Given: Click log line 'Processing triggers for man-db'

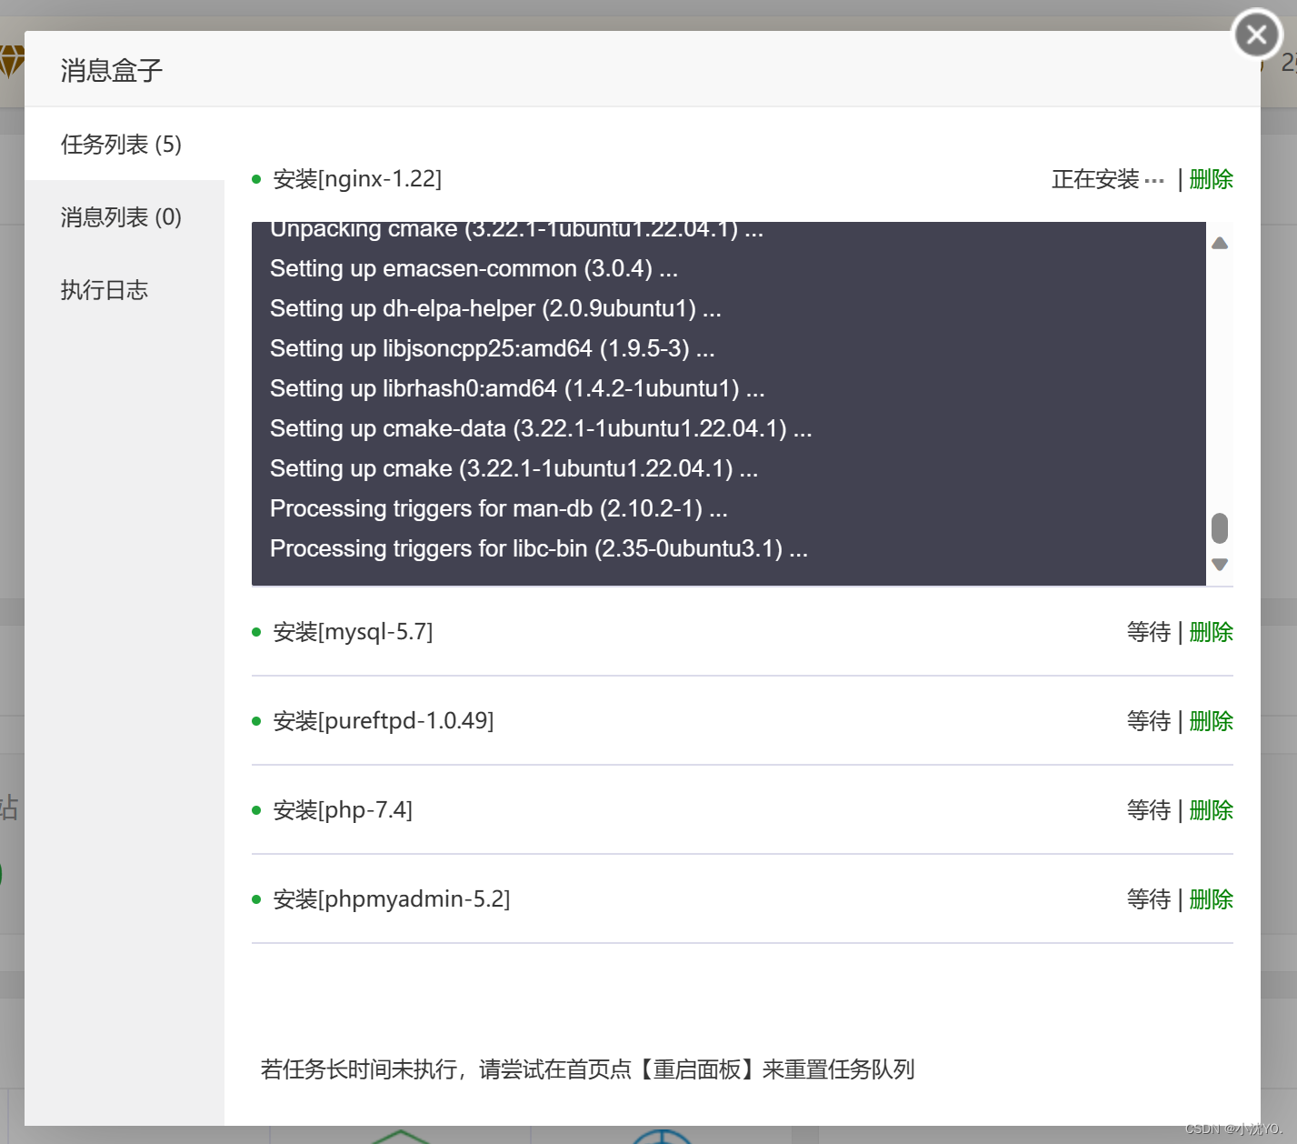Looking at the screenshot, I should [x=499, y=509].
